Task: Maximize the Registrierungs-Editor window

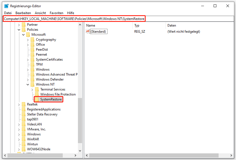Action: (215, 6)
